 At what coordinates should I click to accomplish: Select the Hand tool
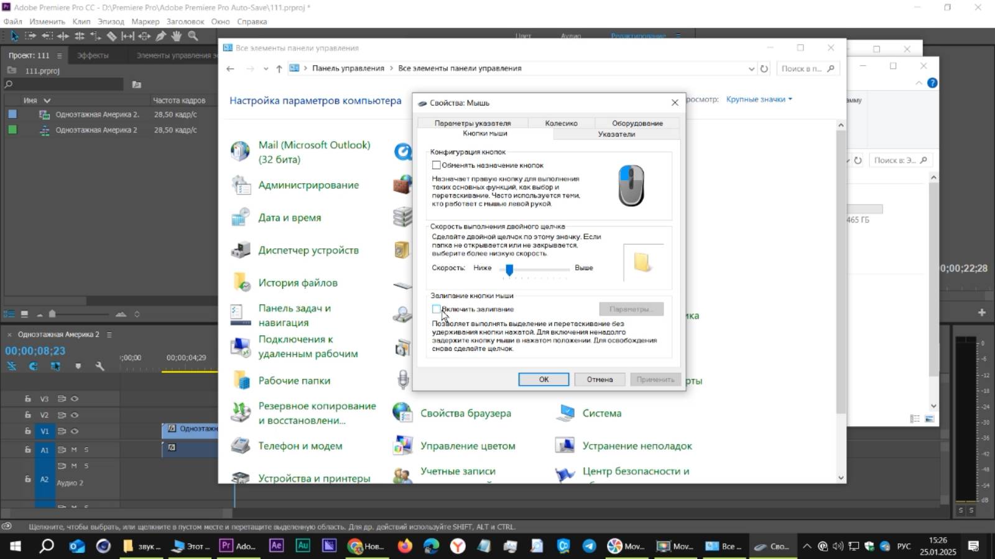point(177,36)
